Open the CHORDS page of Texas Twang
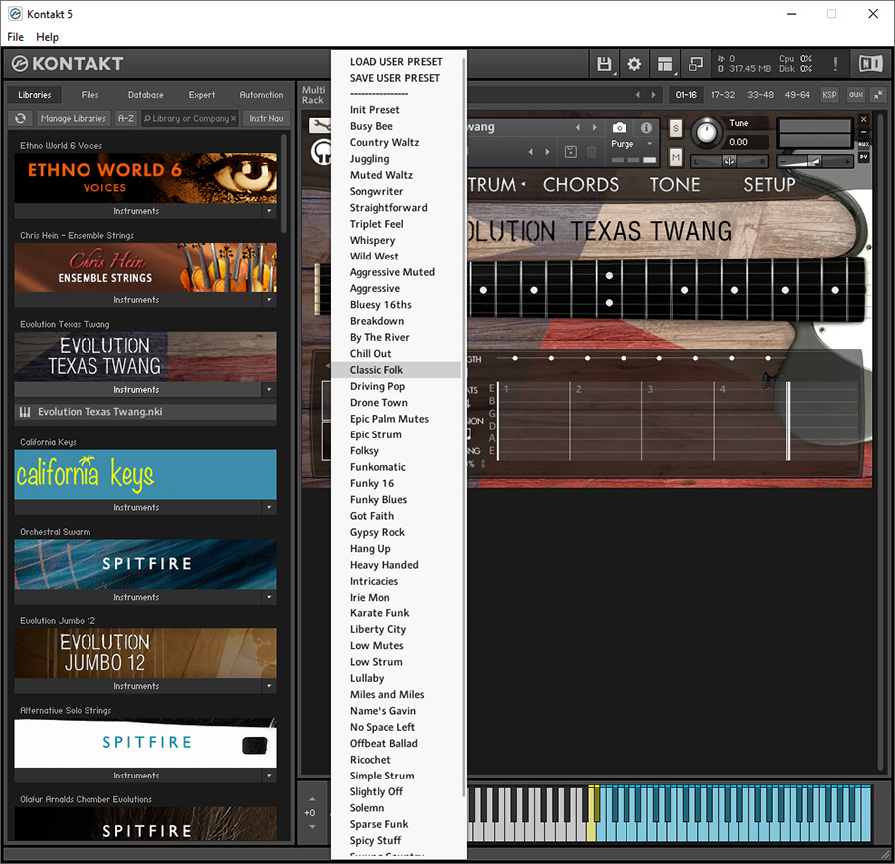This screenshot has width=895, height=864. (581, 184)
